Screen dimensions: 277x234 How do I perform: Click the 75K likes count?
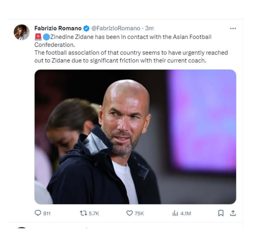[139, 214]
